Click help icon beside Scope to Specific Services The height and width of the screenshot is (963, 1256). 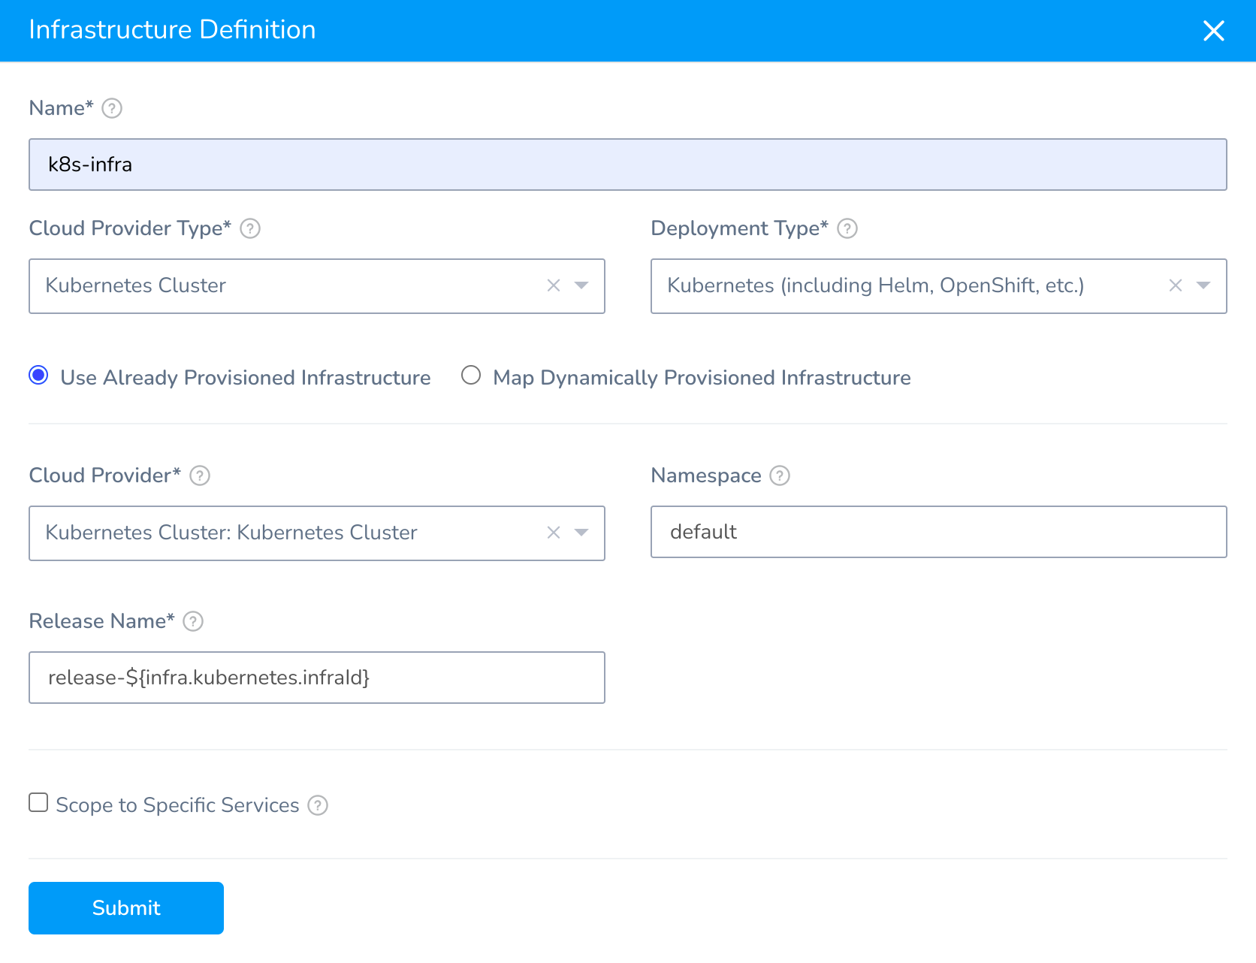tap(319, 805)
